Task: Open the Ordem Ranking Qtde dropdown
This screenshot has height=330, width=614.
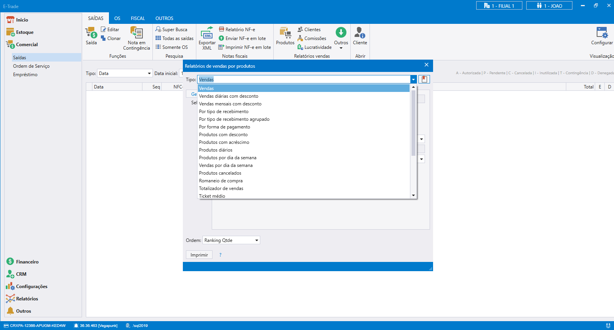Action: click(x=231, y=240)
